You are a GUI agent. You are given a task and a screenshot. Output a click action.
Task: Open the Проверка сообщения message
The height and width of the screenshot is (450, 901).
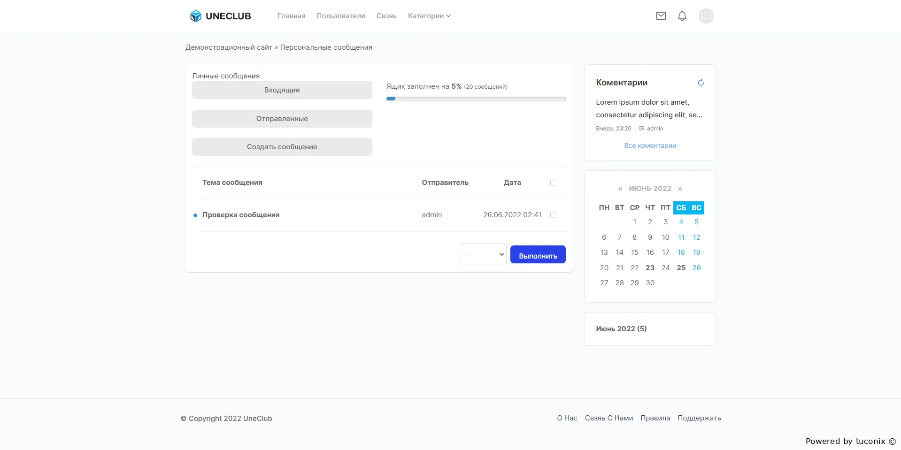click(241, 215)
